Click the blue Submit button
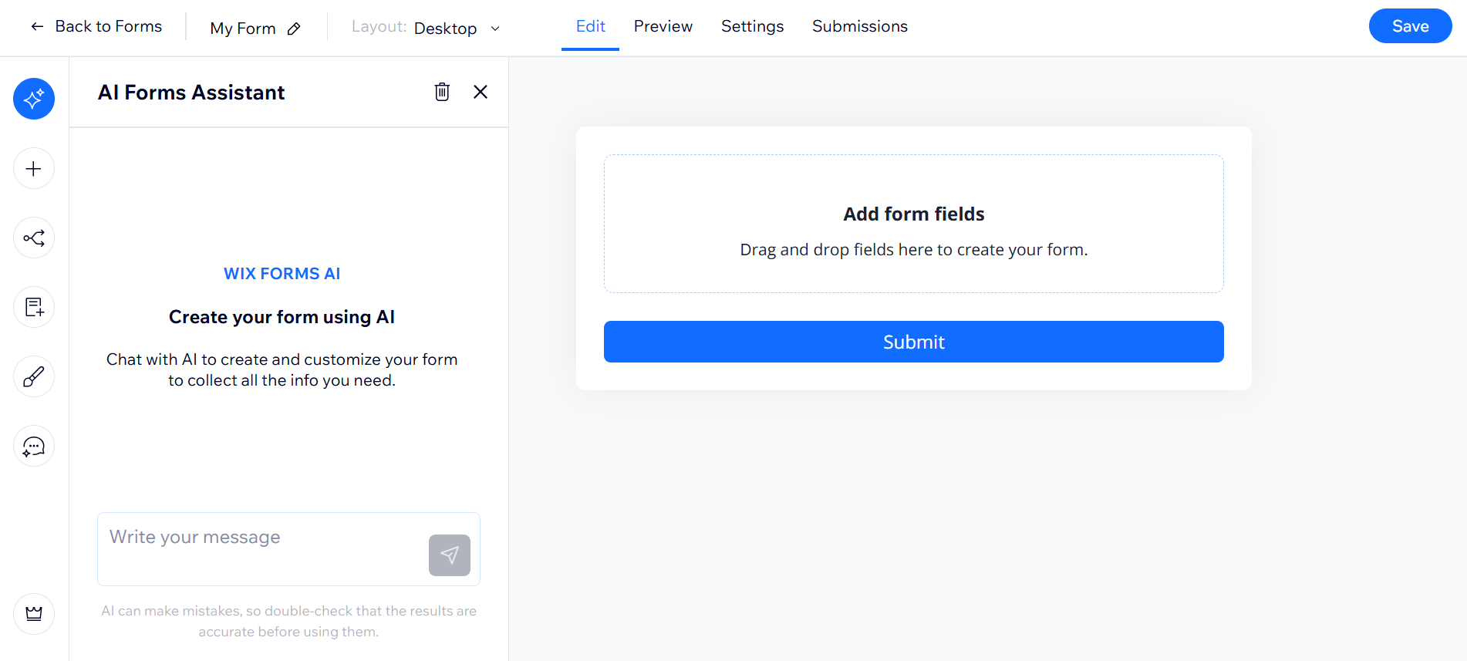The height and width of the screenshot is (661, 1467). [913, 342]
